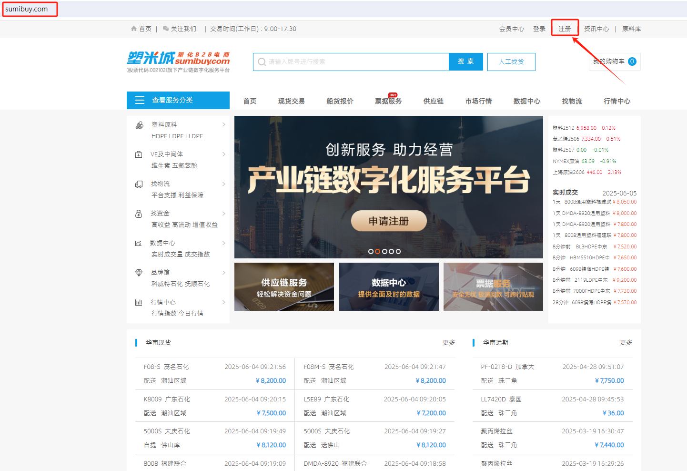
Task: Click the 塑料2512 quote row
Action: 584,128
